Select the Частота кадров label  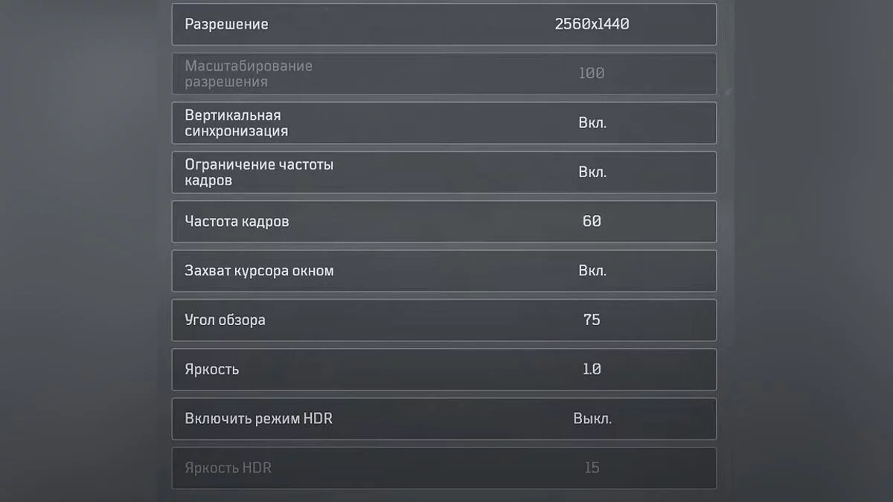click(237, 221)
